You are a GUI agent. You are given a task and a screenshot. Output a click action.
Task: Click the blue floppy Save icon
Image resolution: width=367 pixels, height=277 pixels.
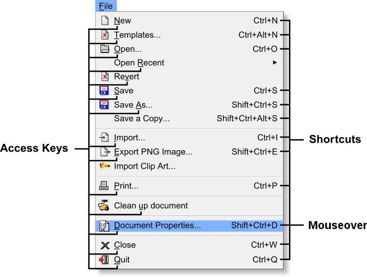[104, 90]
